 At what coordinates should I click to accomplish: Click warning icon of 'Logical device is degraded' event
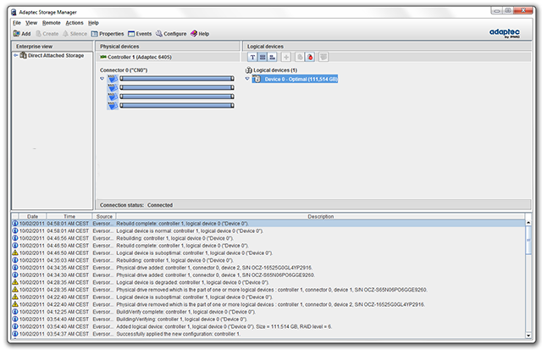[15, 282]
